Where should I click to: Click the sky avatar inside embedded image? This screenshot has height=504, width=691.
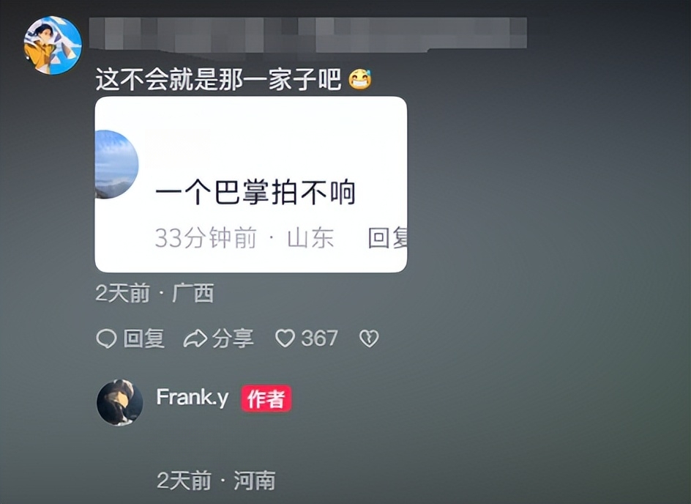coord(117,165)
